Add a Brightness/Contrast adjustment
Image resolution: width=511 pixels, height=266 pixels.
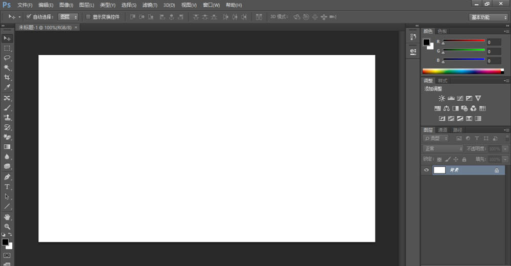tap(442, 98)
